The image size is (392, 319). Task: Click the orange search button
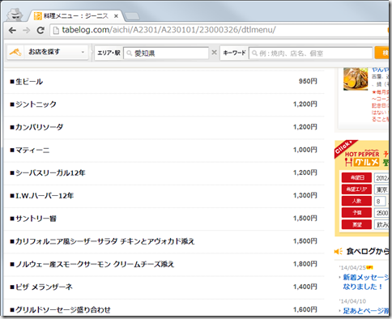381,53
